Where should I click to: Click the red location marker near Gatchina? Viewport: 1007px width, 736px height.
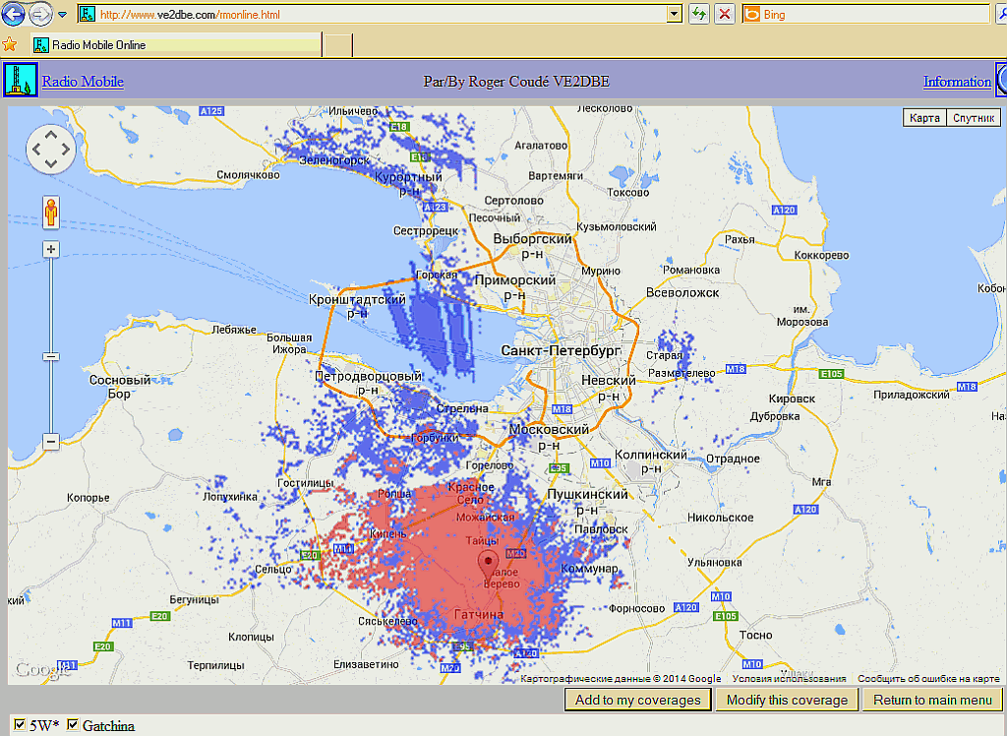489,565
